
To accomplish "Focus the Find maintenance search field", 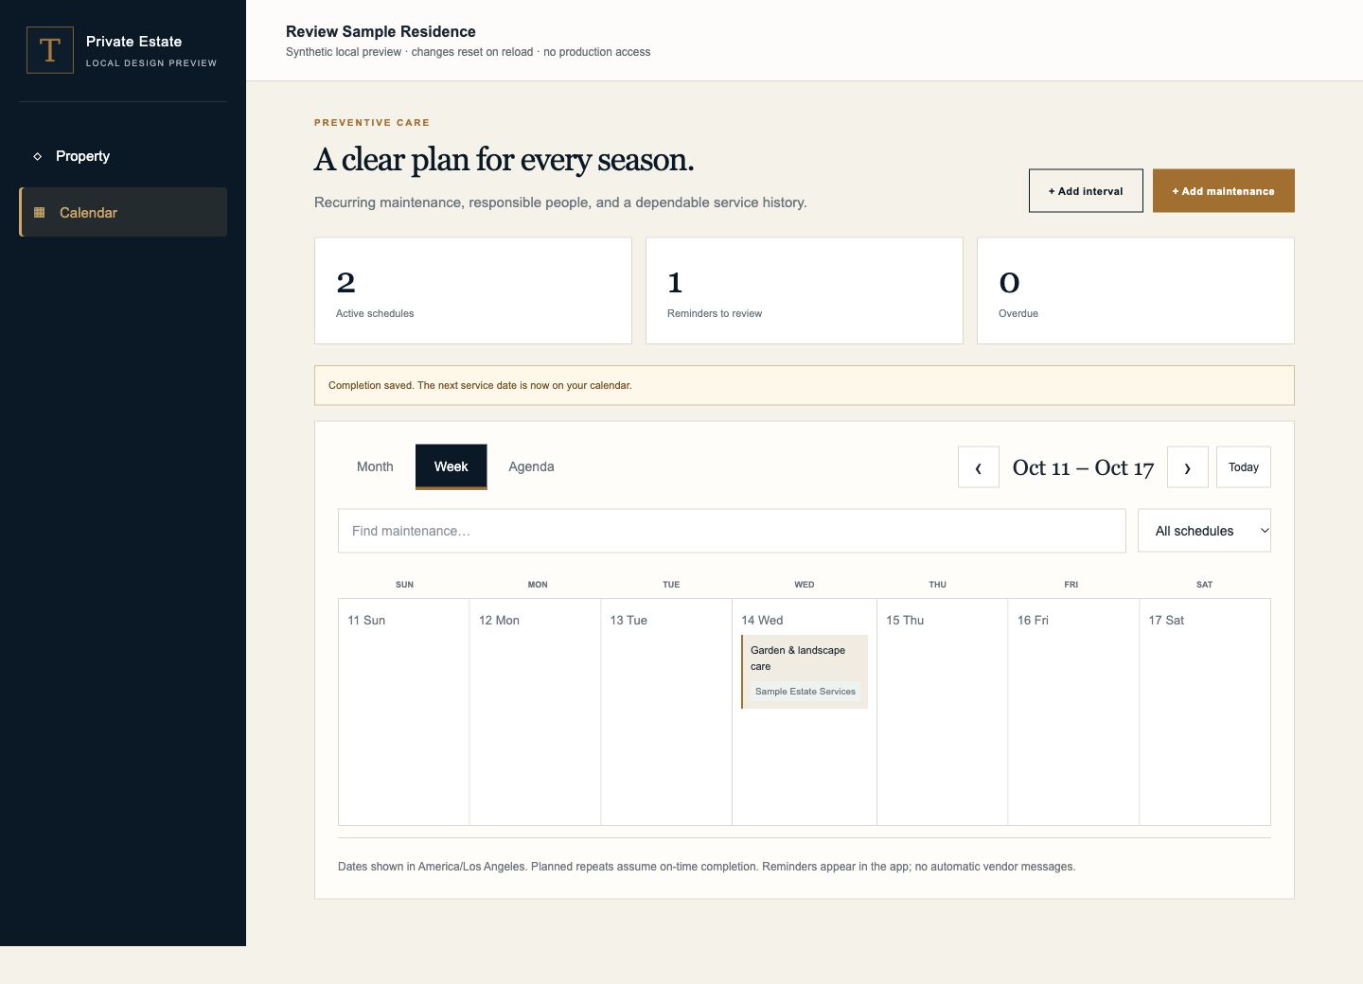I will click(x=732, y=531).
